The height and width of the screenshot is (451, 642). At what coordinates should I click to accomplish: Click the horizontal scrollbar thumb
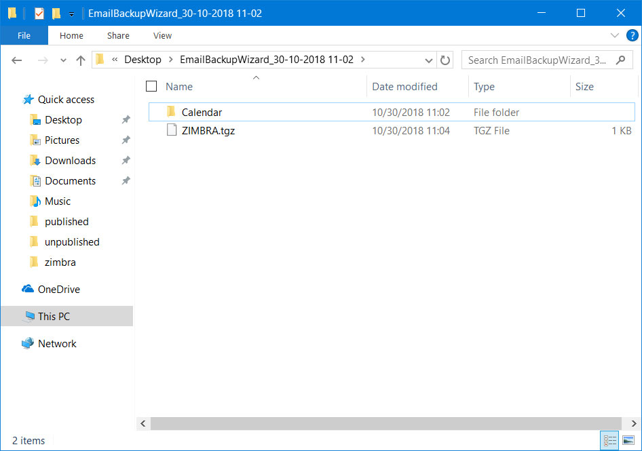click(x=386, y=424)
